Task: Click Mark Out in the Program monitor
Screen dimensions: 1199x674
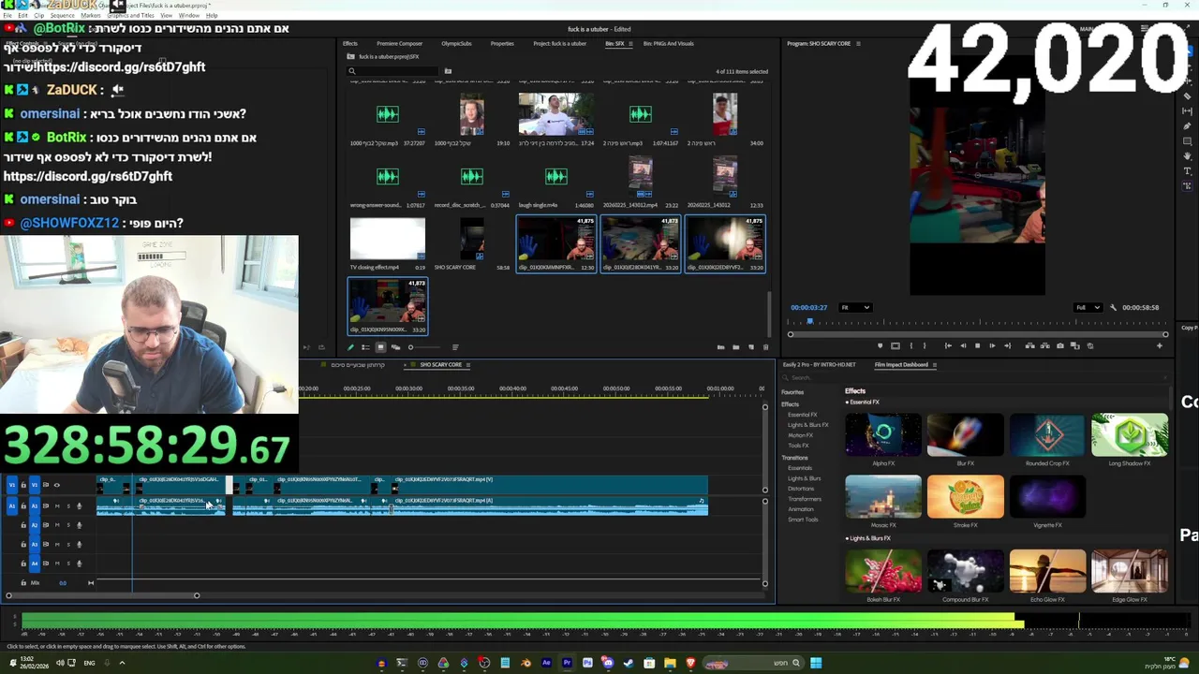Action: click(925, 346)
